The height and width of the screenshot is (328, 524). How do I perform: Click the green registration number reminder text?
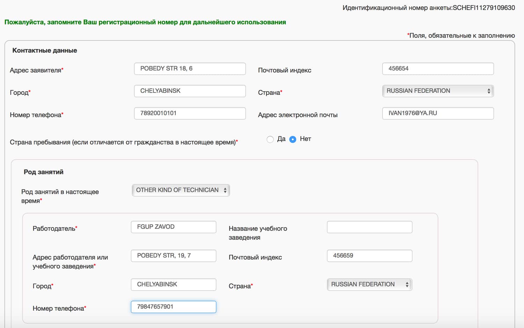[145, 22]
